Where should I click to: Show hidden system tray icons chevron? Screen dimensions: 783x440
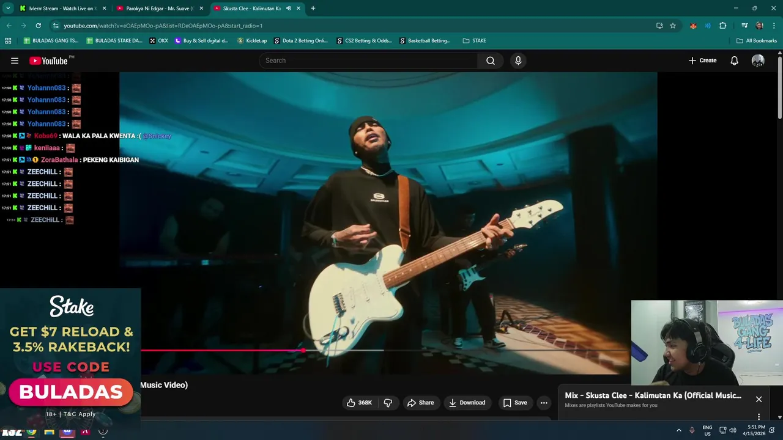(678, 430)
